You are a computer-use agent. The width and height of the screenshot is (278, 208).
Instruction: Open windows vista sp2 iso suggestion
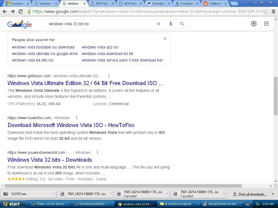[x=100, y=47]
